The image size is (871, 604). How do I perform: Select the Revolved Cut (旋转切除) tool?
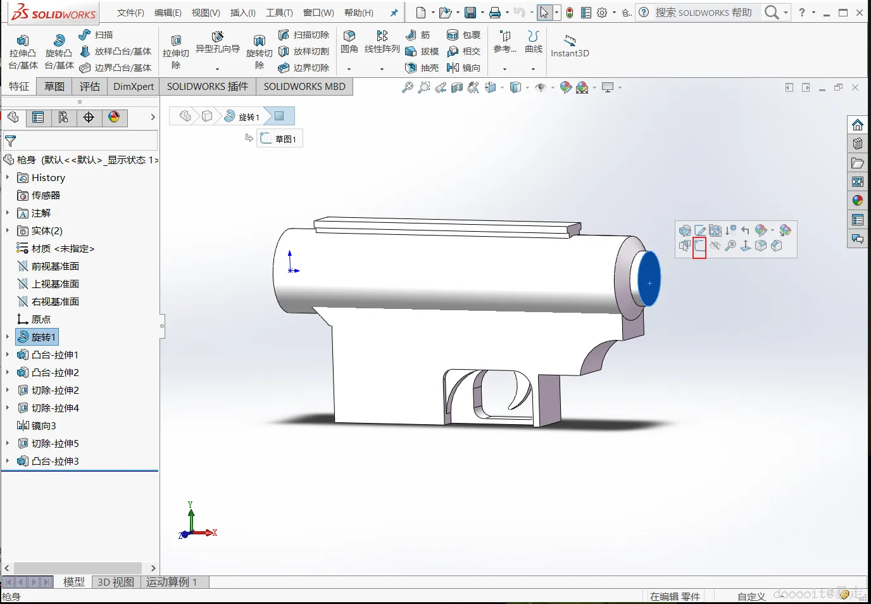[259, 52]
